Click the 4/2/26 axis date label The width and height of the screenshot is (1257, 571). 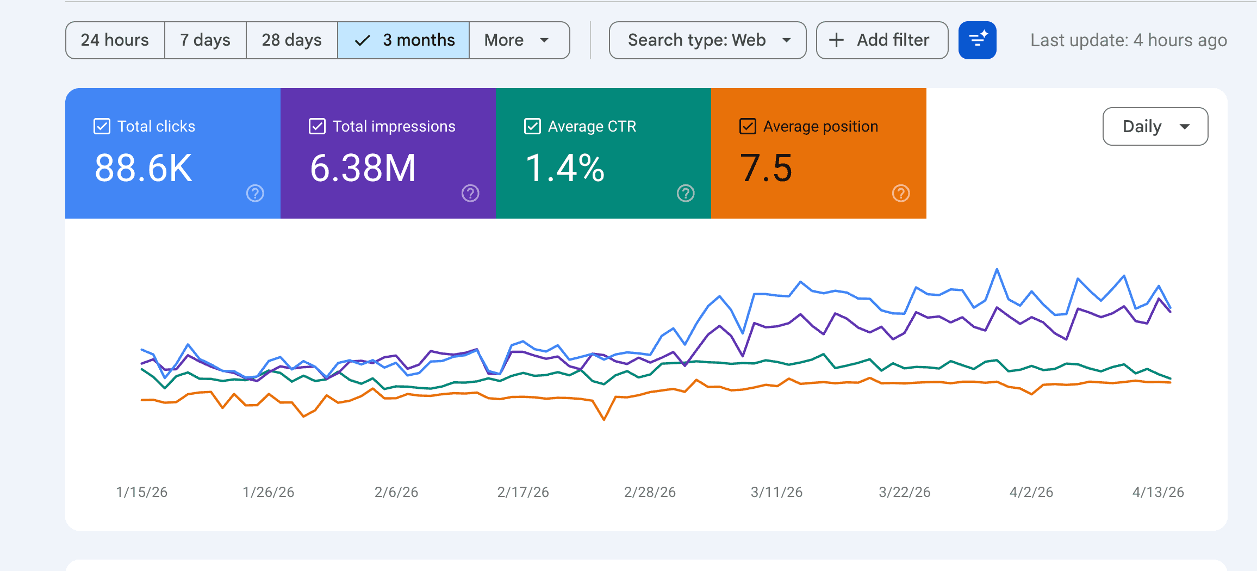pyautogui.click(x=1031, y=492)
